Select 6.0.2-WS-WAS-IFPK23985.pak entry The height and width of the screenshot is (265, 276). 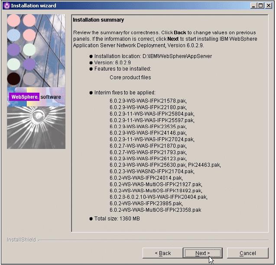(x=146, y=204)
